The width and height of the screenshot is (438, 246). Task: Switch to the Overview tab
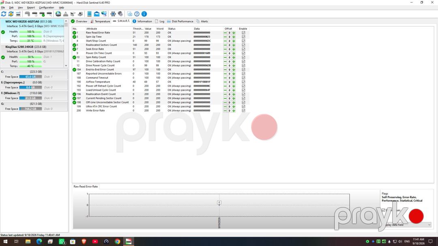click(x=79, y=21)
